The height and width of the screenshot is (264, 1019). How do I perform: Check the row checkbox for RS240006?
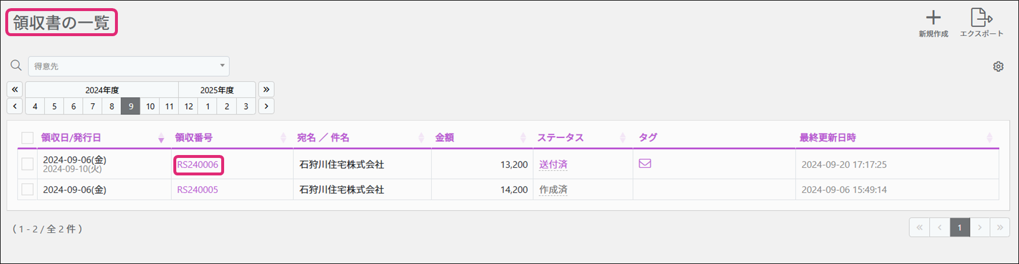(x=27, y=164)
